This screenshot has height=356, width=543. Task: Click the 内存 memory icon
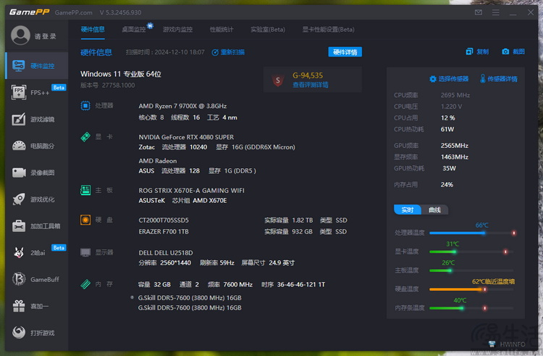tap(85, 284)
